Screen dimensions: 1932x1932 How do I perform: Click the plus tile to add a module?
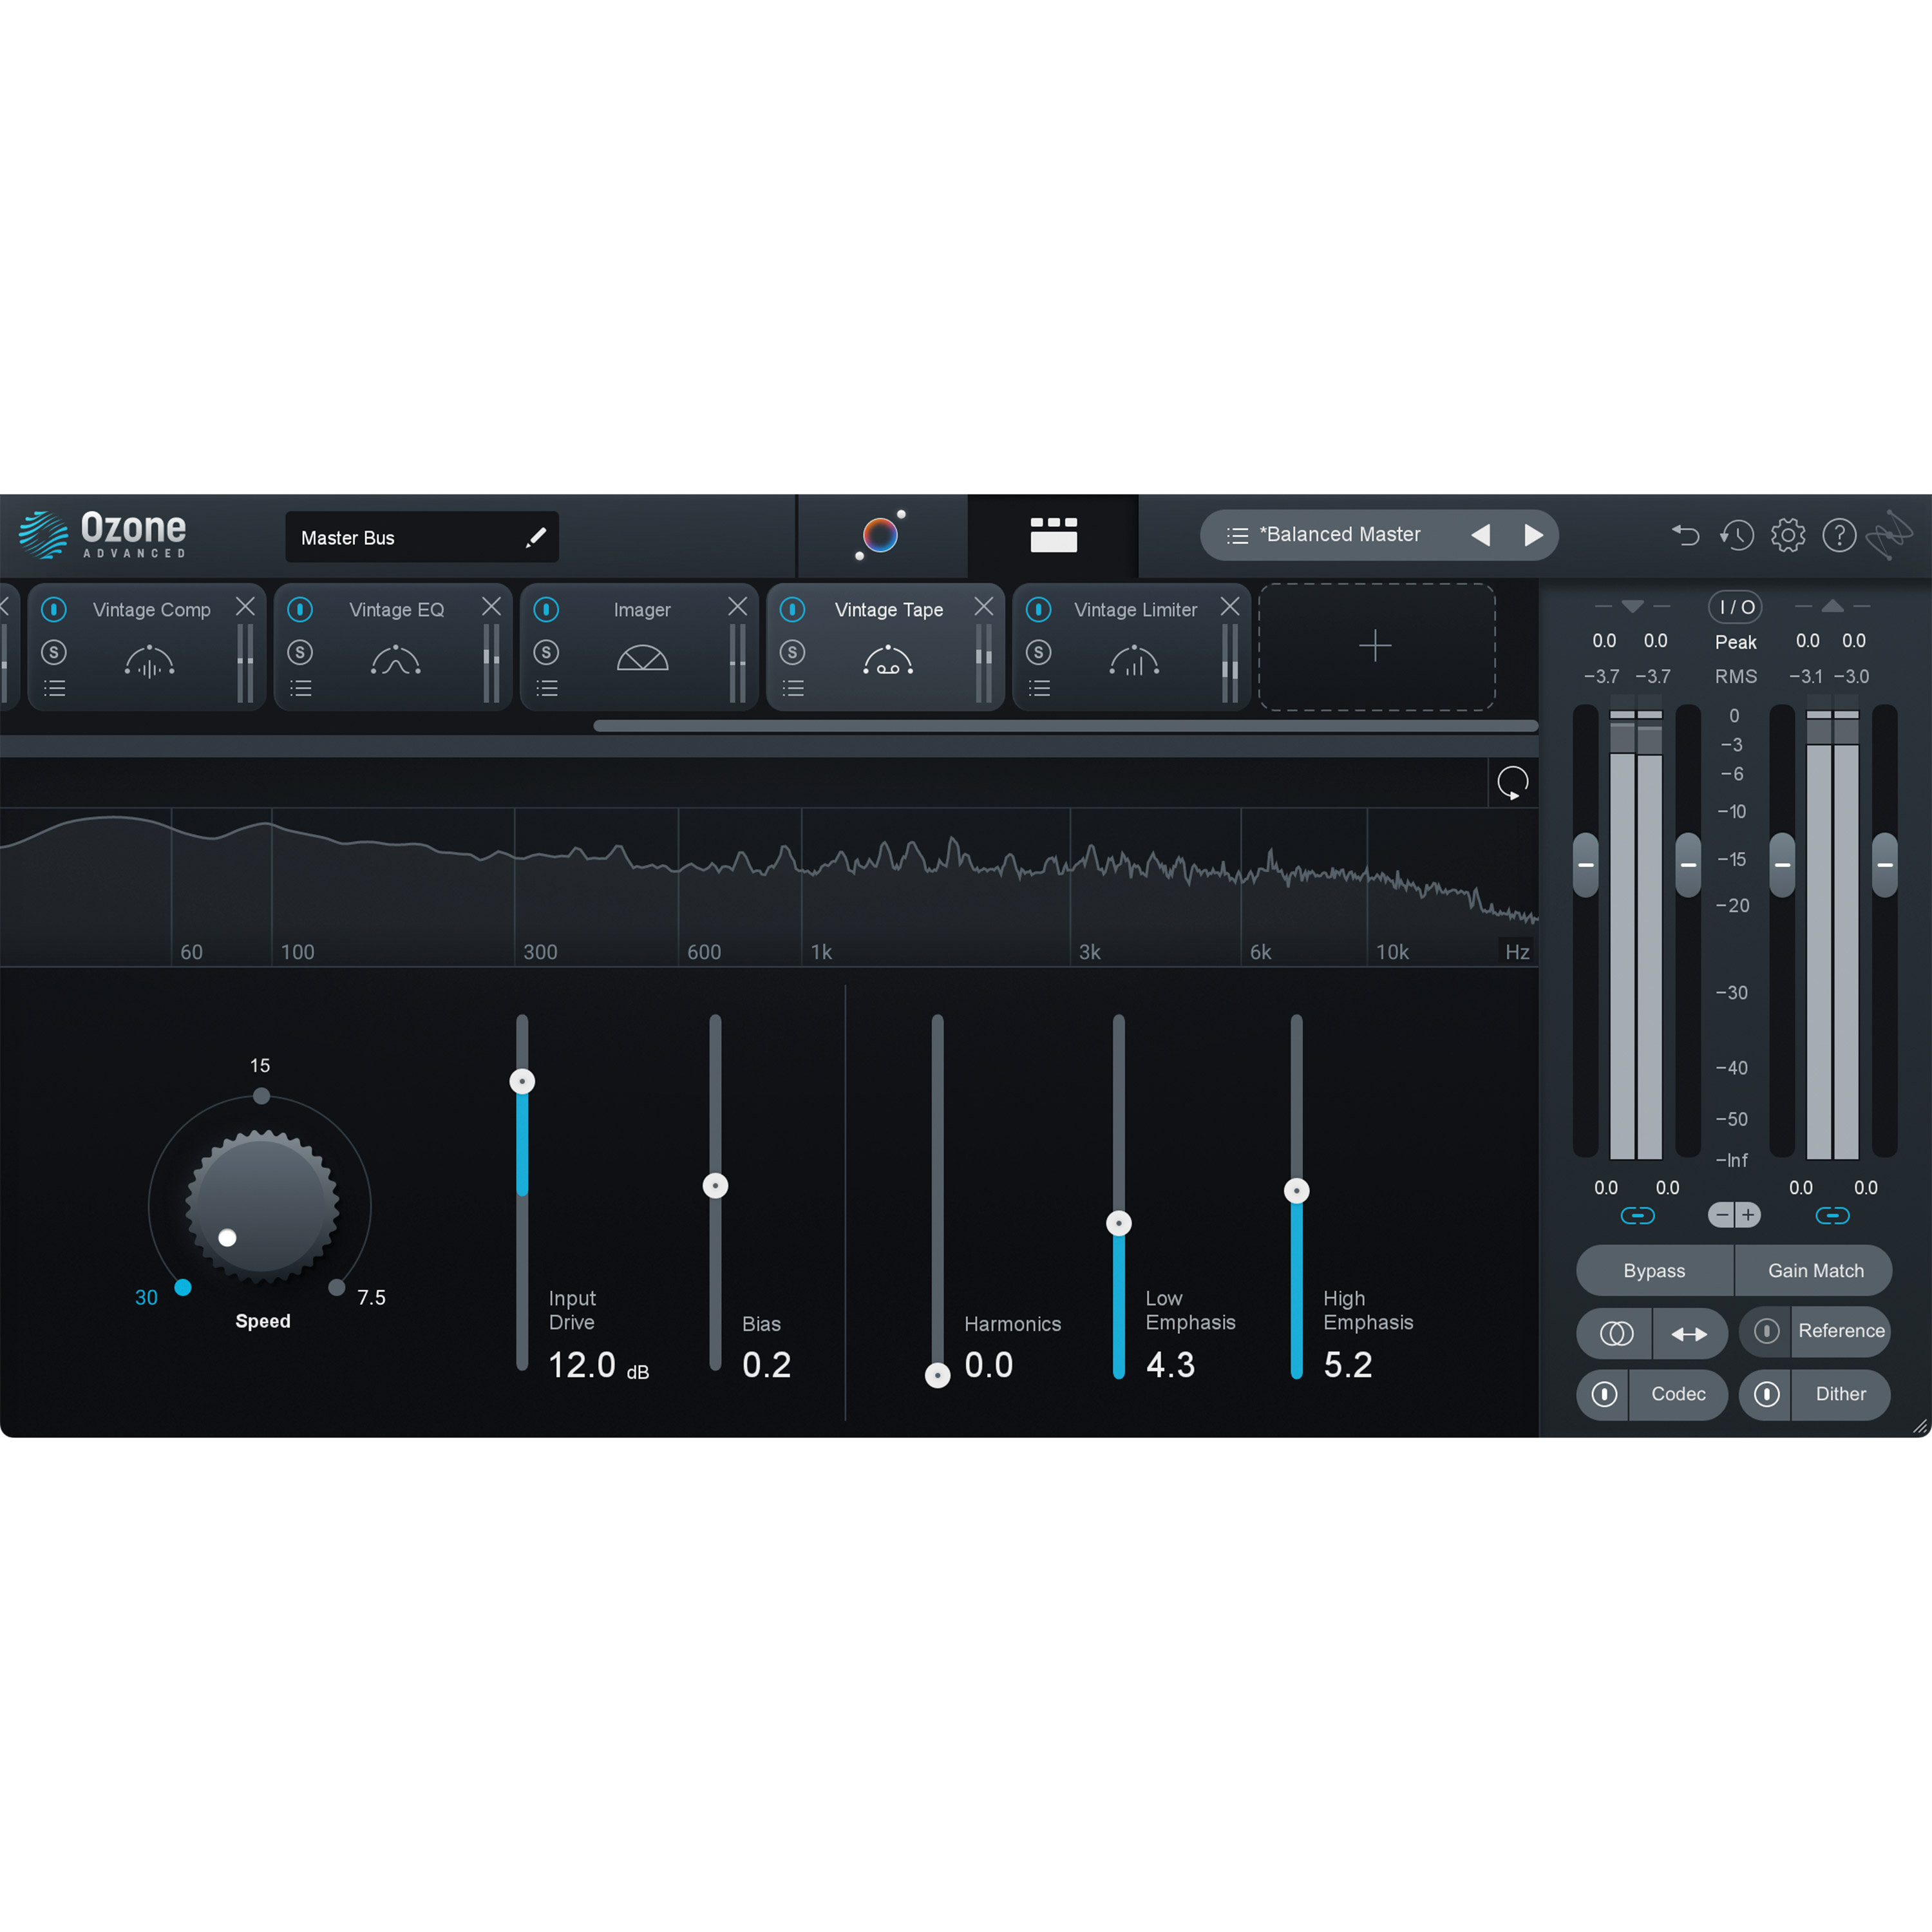point(1376,646)
